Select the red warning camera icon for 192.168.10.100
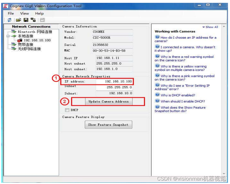This screenshot has width=230, height=184. pos(19,40)
